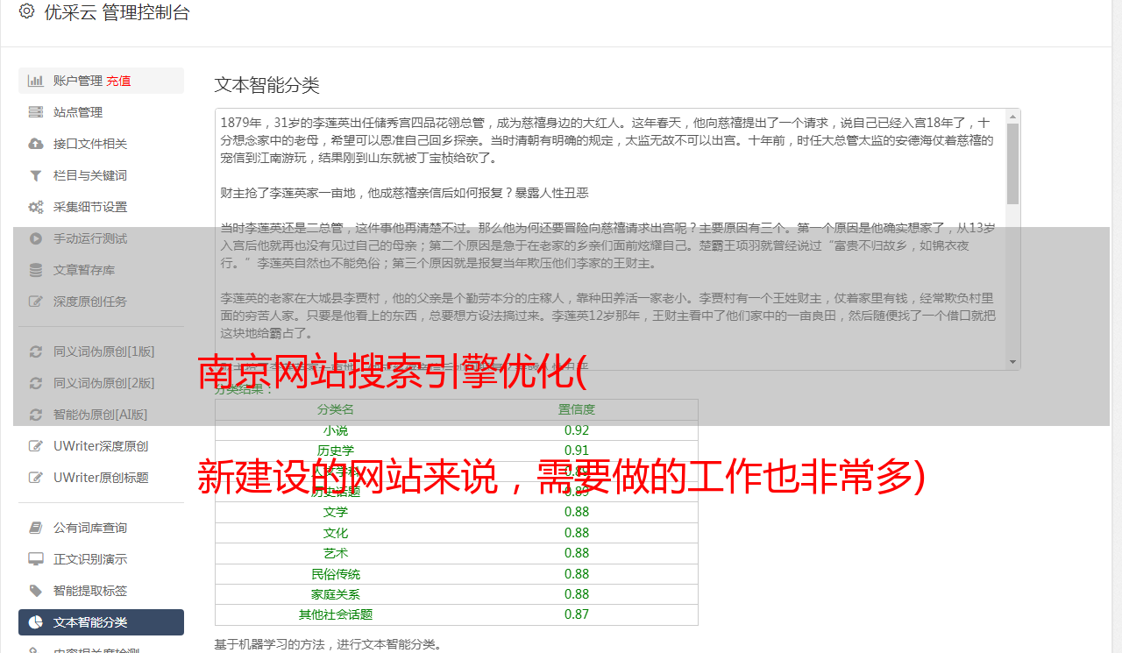1122x653 pixels.
Task: Click the 采集细节设置 gears icon
Action: point(36,207)
